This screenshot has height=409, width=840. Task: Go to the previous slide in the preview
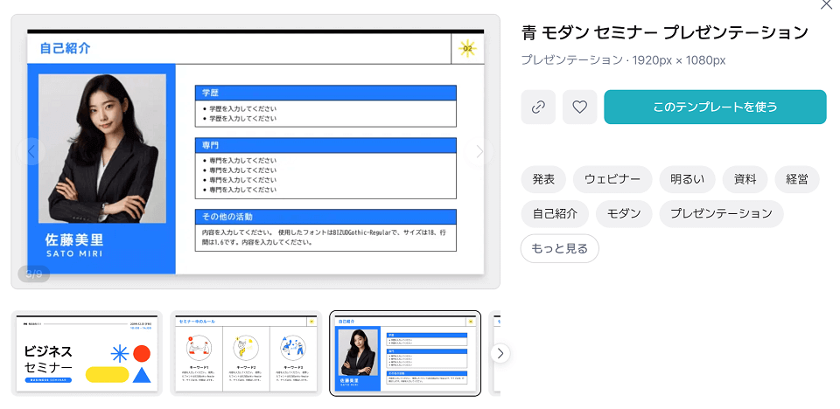(31, 151)
